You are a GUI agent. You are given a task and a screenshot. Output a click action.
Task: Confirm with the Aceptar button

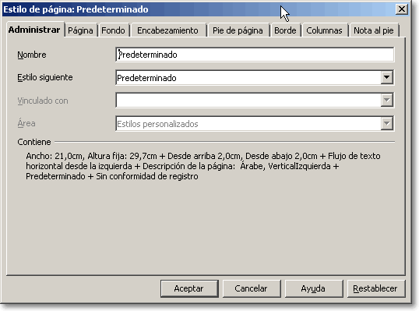click(189, 288)
